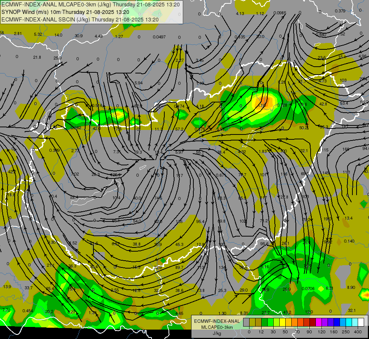Select the map value 0.379
Screen dimensions: 369x339
[x=340, y=11]
